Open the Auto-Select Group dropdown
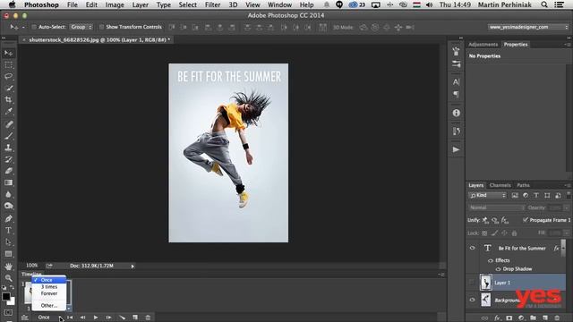The height and width of the screenshot is (322, 573). pyautogui.click(x=81, y=27)
